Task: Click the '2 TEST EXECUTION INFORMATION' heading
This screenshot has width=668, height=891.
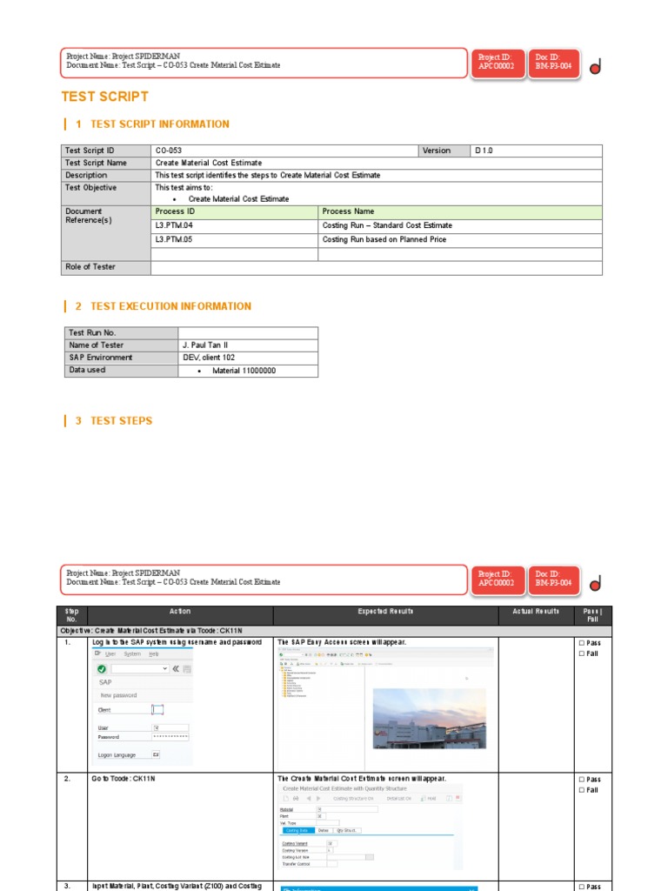Action: pos(163,306)
